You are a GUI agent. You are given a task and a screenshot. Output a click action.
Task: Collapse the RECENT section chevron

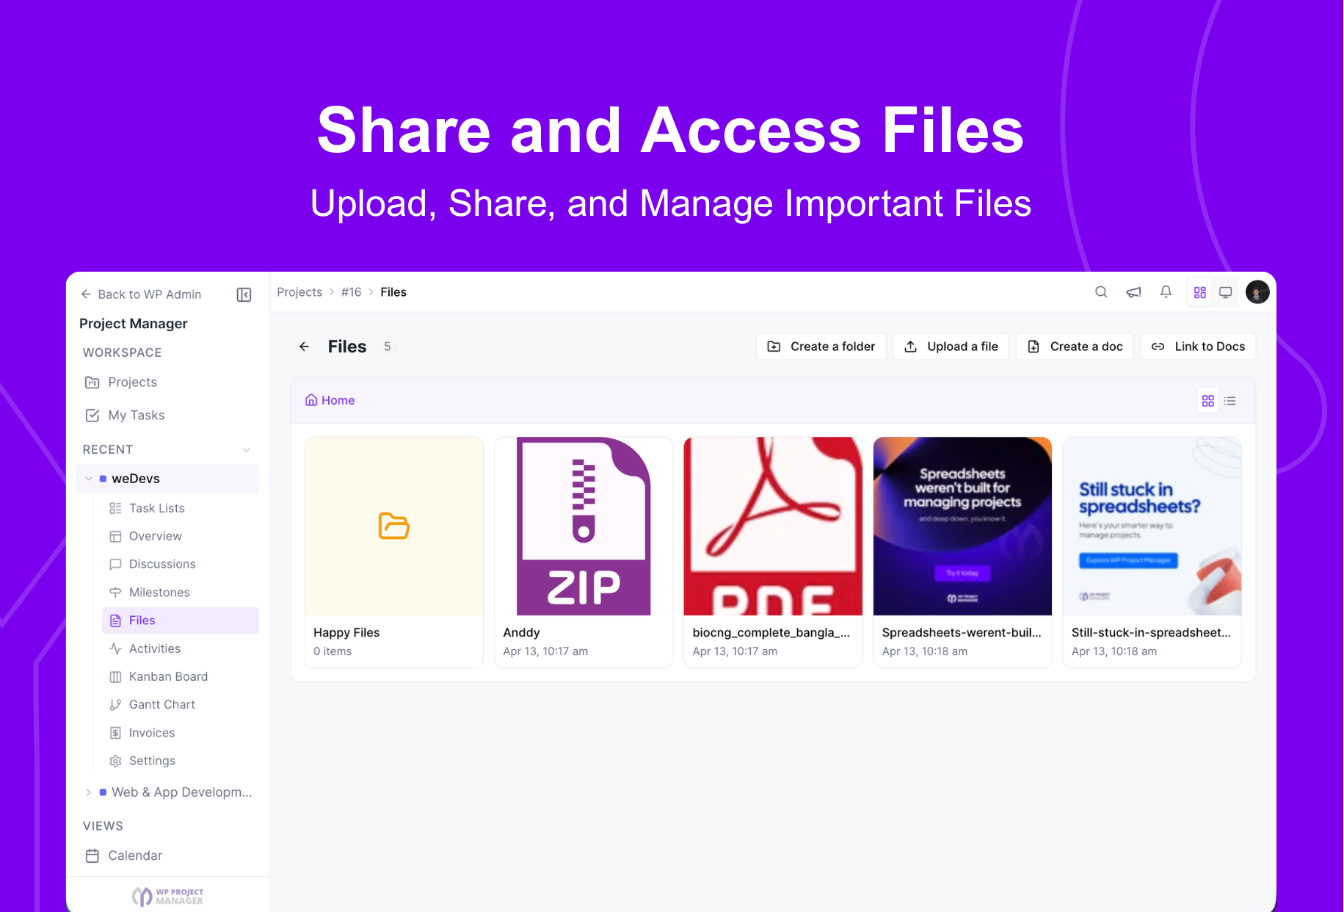point(247,449)
